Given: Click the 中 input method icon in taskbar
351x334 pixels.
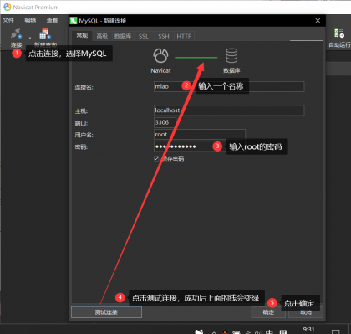Looking at the screenshot, I should (269, 331).
